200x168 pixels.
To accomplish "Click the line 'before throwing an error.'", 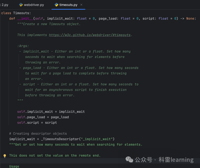I will tap(50, 95).
